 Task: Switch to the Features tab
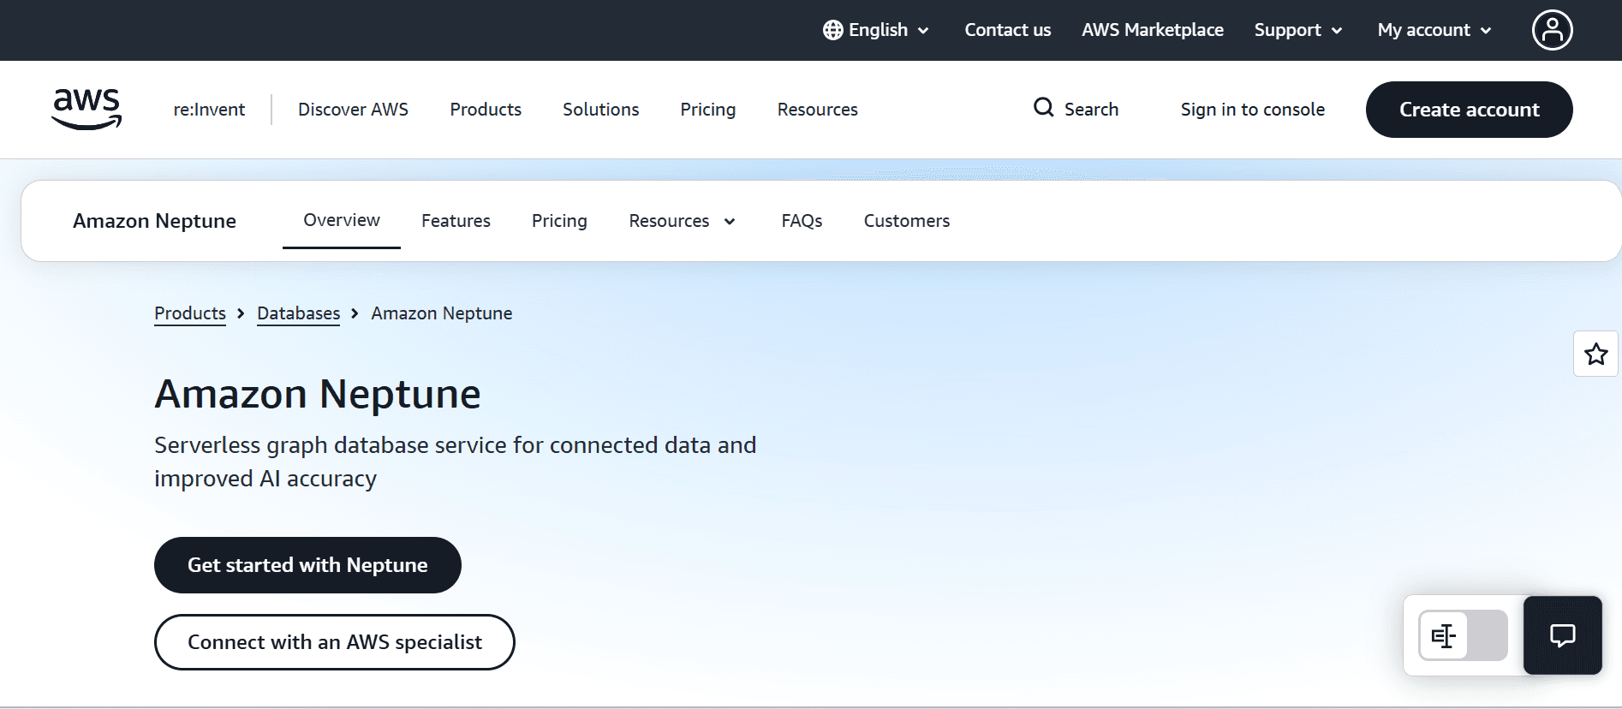pos(456,221)
